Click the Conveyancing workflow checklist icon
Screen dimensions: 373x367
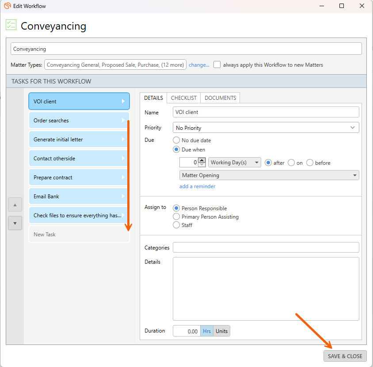pos(11,25)
